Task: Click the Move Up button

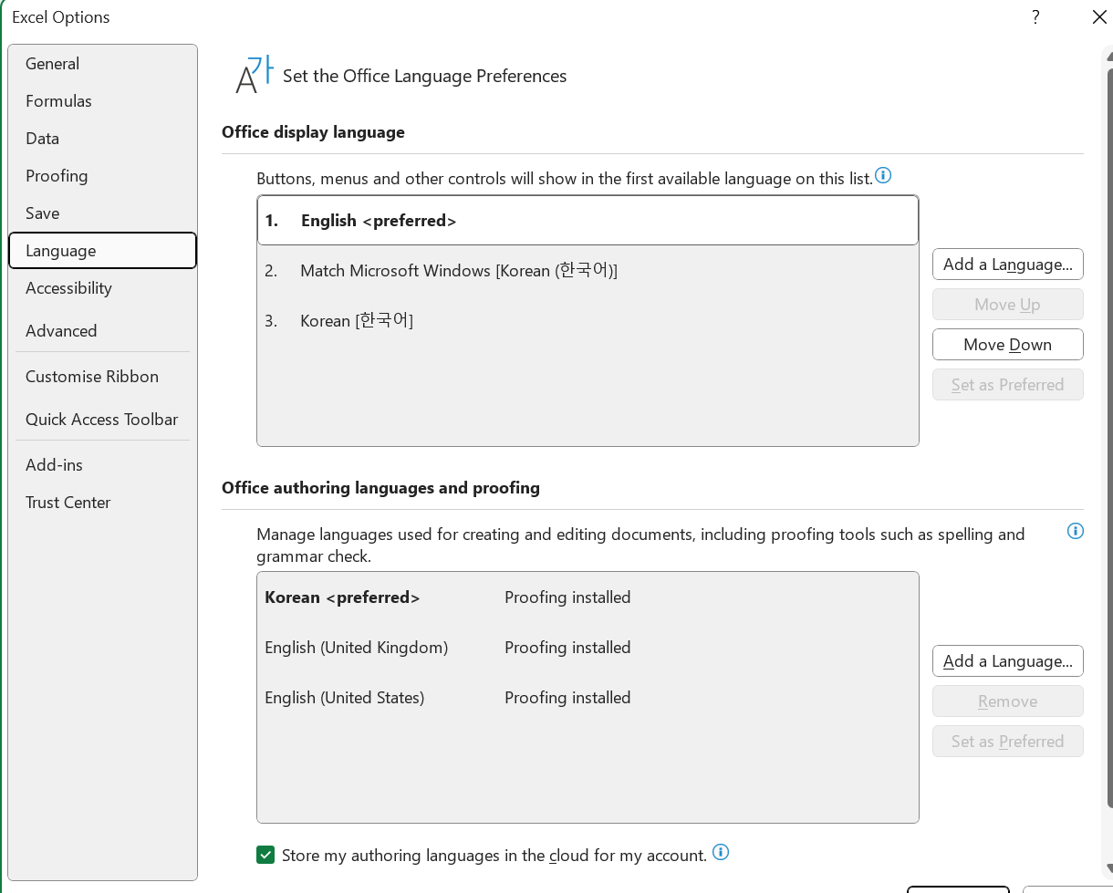Action: (x=1008, y=305)
